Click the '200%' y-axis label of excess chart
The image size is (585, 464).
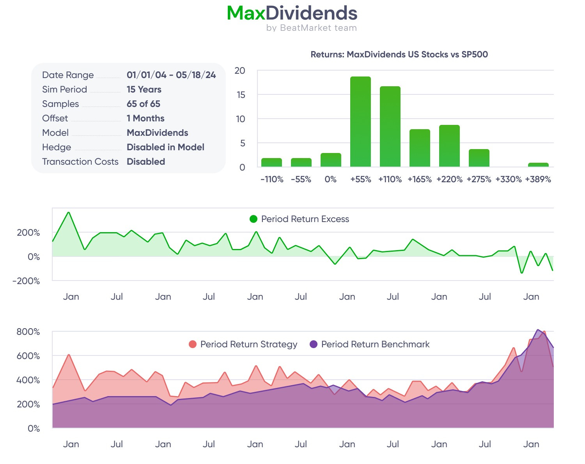point(28,233)
